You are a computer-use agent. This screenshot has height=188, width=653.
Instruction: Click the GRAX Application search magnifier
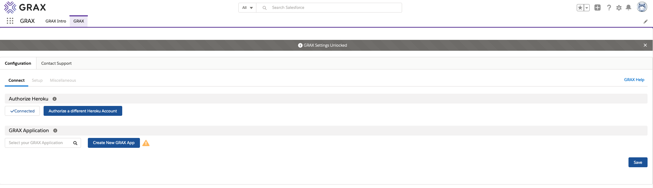click(75, 143)
